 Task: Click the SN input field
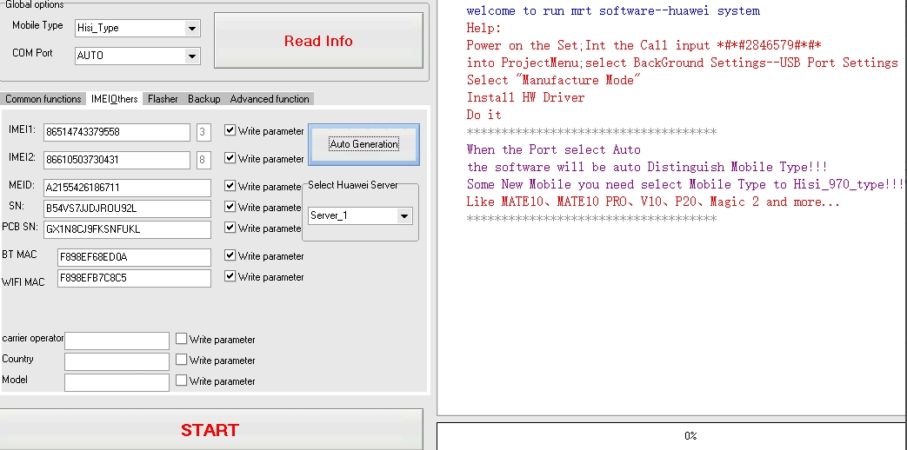point(127,208)
